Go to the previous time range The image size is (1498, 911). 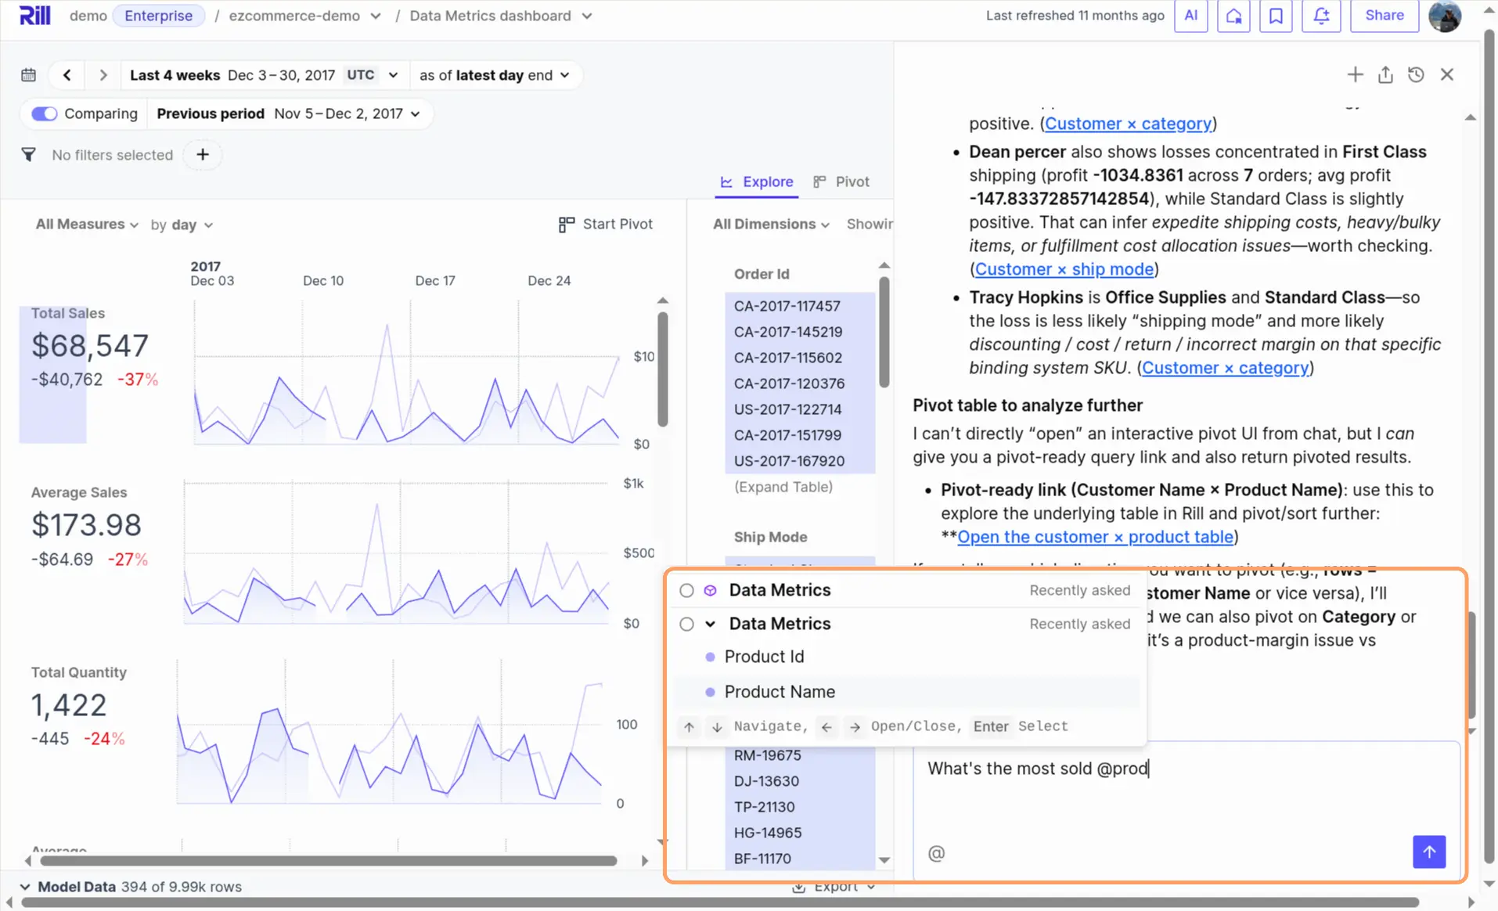coord(67,75)
